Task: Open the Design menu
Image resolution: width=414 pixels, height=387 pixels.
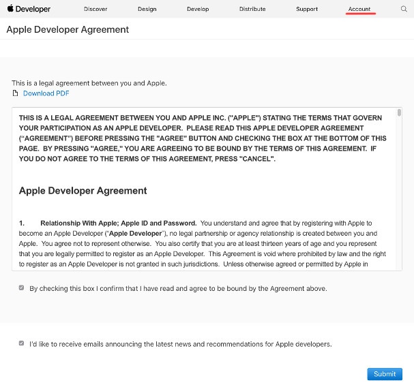Action: pos(147,9)
